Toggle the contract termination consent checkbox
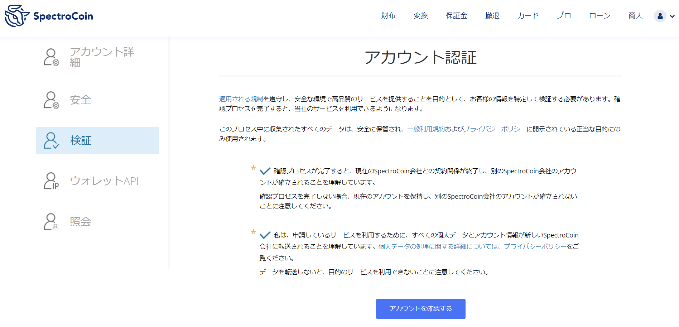 265,171
